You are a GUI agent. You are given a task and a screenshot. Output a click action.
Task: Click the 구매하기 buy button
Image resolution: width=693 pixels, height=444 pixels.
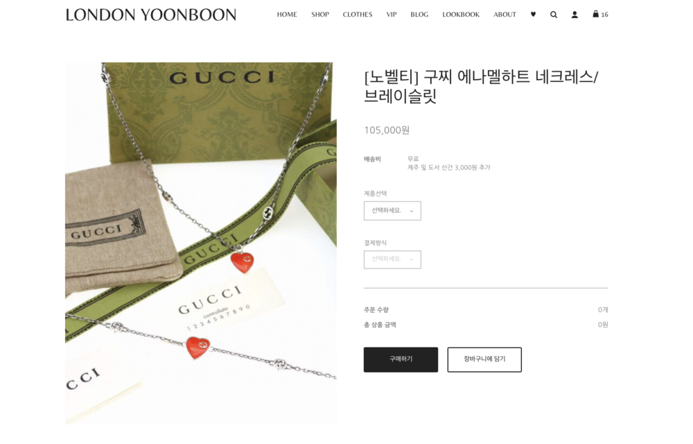401,359
